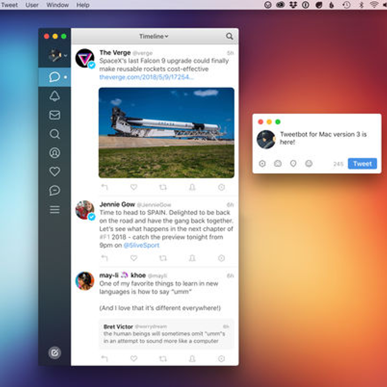The height and width of the screenshot is (387, 387).
Task: Open actions gear on Jennie Gow tweet
Action: [222, 258]
